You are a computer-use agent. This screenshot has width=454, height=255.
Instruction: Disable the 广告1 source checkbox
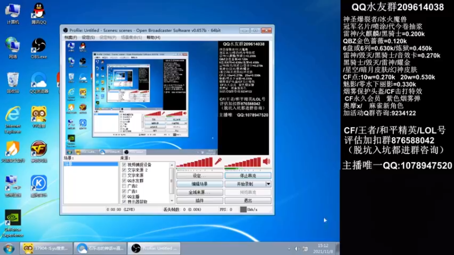pos(124,191)
